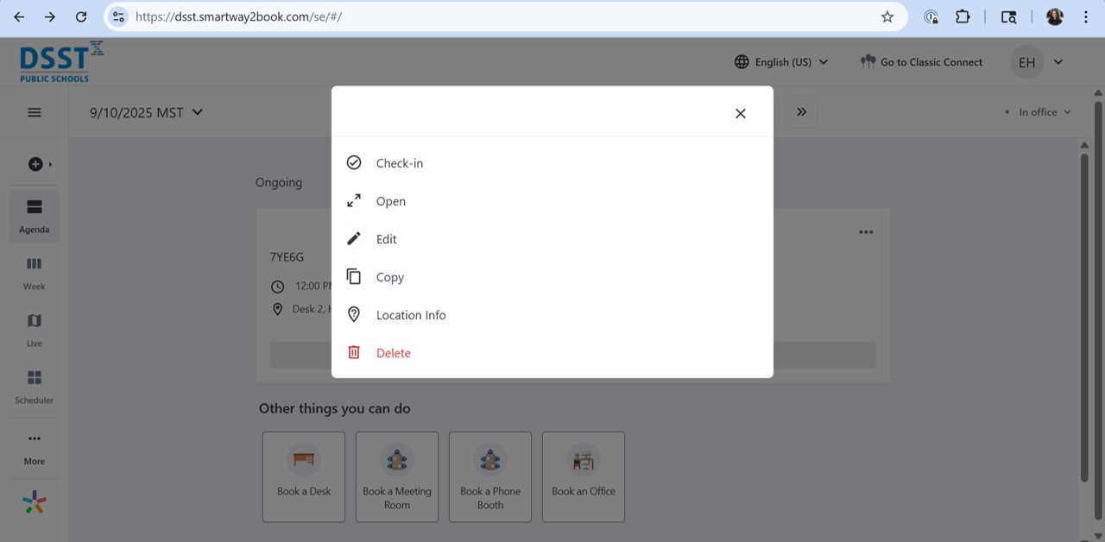
Task: Open the English (US) language dropdown
Action: point(781,62)
